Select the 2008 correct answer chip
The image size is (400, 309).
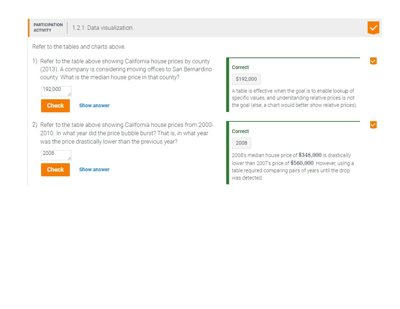point(241,143)
